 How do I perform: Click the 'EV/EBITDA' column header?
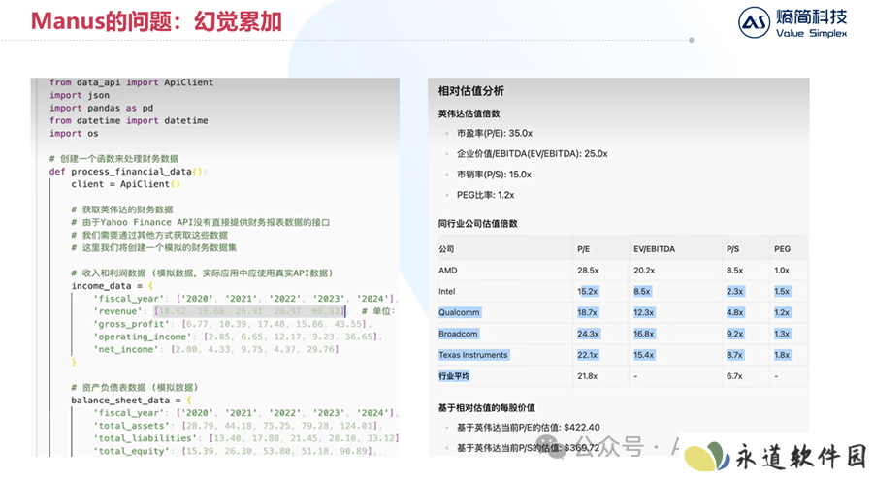pos(654,249)
